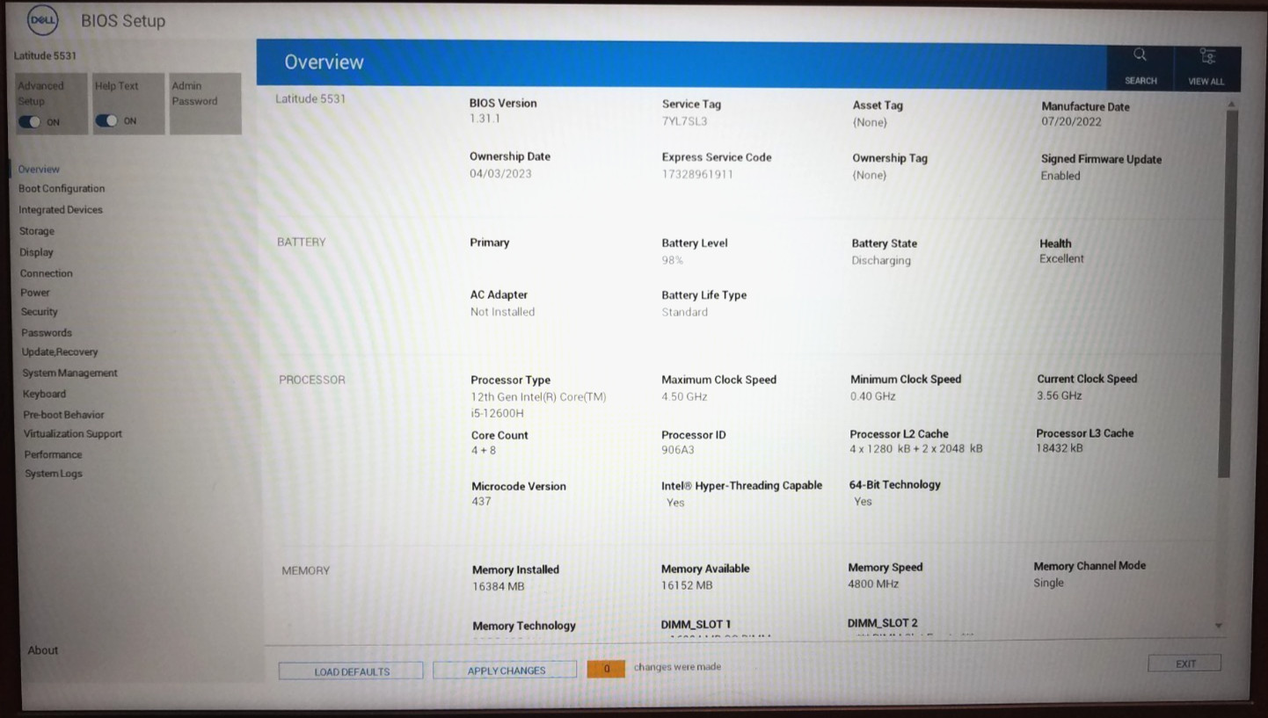This screenshot has width=1268, height=718.
Task: Click the Memory Speed 4800 MHz value
Action: (x=873, y=584)
